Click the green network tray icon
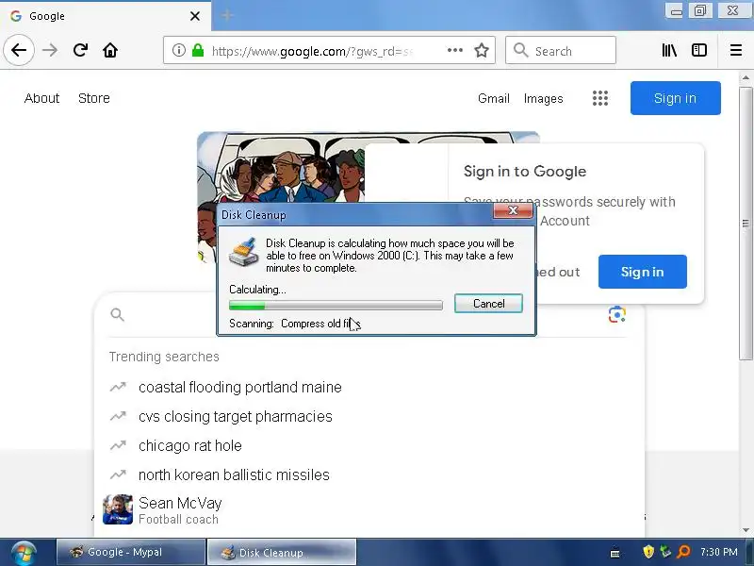The image size is (754, 566). pyautogui.click(x=665, y=552)
